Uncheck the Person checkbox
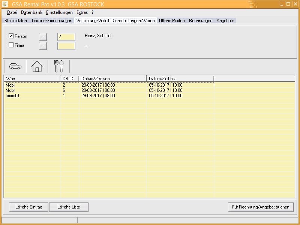The image size is (300, 225). click(x=11, y=36)
